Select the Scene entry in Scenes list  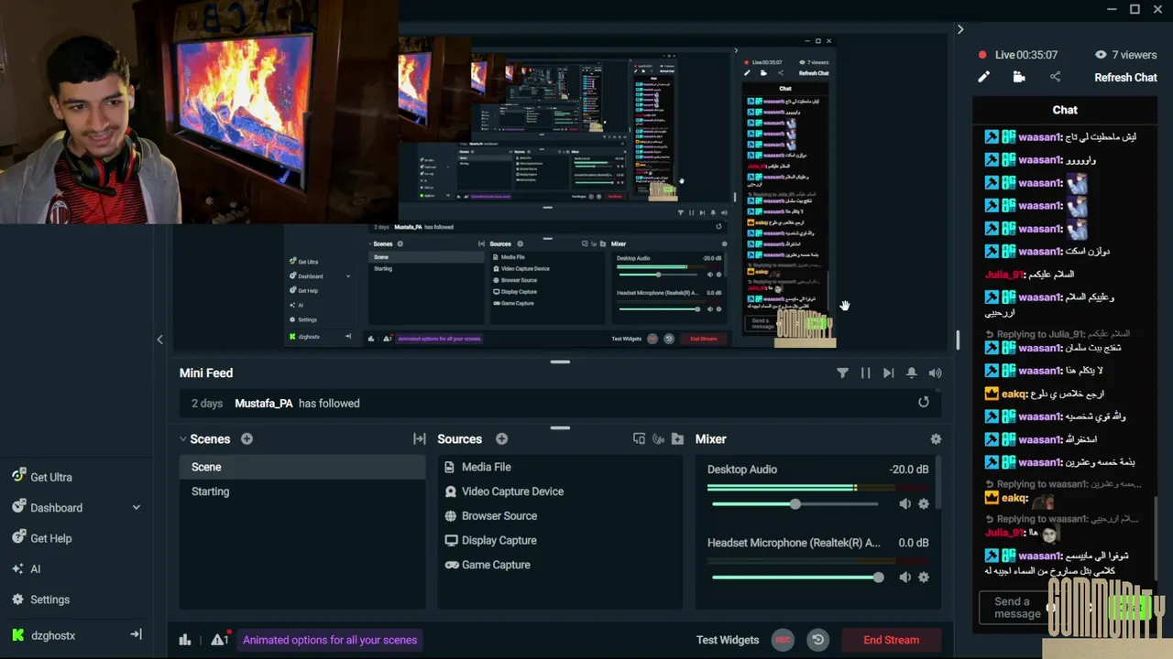click(302, 467)
